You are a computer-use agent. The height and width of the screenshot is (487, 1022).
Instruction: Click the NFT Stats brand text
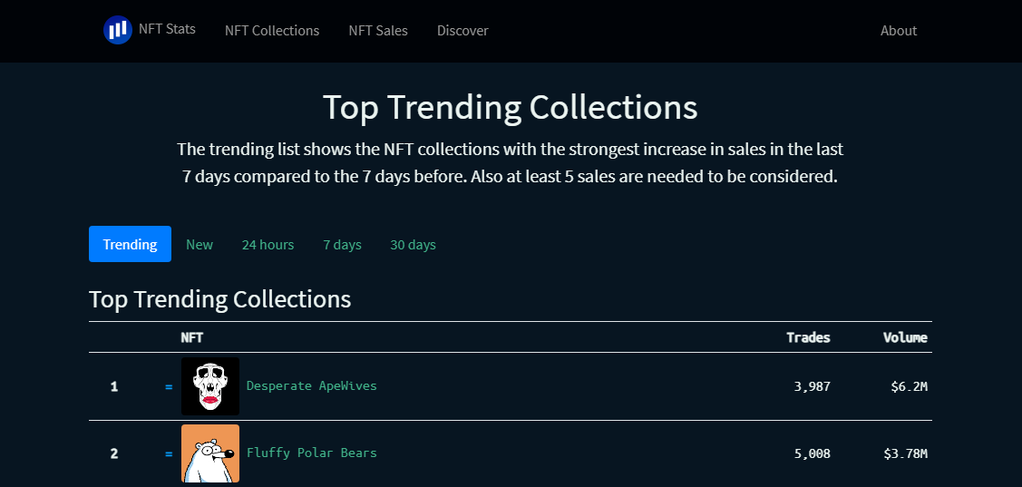167,29
